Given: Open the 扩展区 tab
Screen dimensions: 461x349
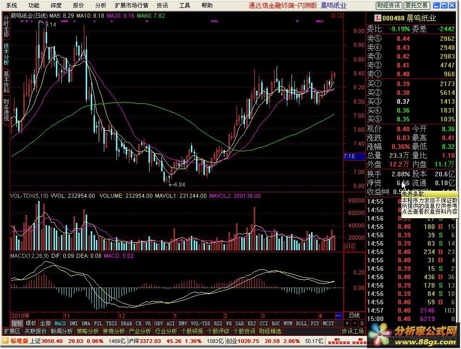Looking at the screenshot, I should [13, 331].
